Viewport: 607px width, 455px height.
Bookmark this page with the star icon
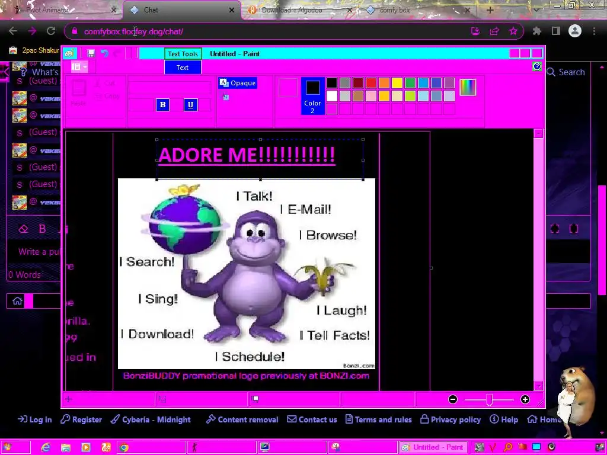[x=513, y=31]
